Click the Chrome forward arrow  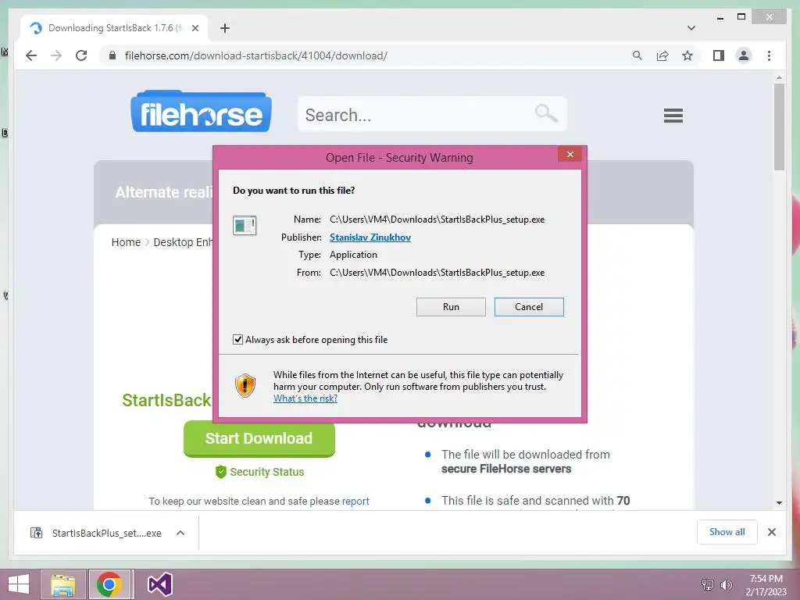56,55
